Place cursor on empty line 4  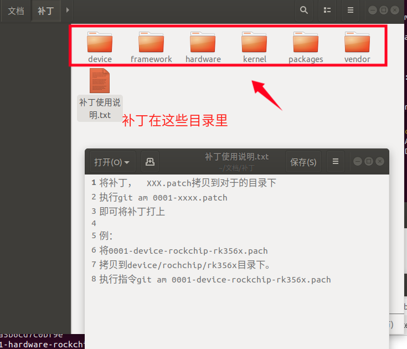click(x=237, y=223)
